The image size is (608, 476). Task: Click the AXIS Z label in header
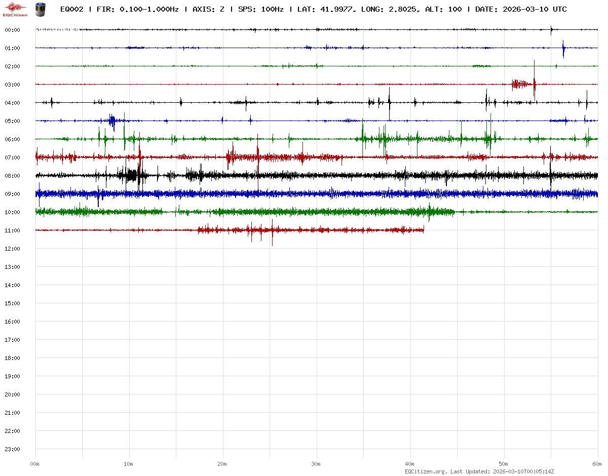tap(208, 9)
